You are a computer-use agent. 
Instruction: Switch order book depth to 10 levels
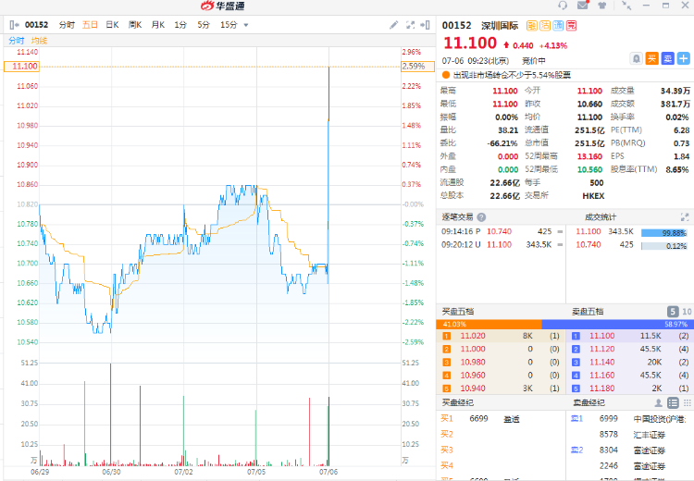click(687, 312)
